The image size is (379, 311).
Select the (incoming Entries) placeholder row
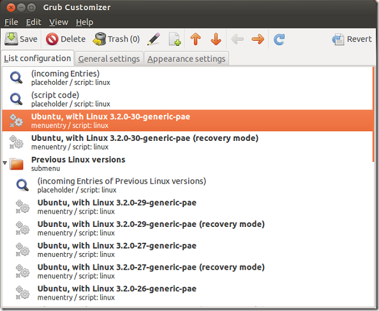[x=188, y=78]
